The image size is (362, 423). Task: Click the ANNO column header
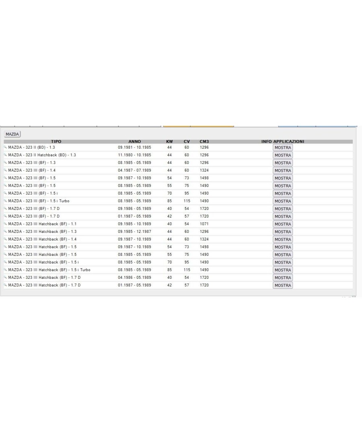135,141
